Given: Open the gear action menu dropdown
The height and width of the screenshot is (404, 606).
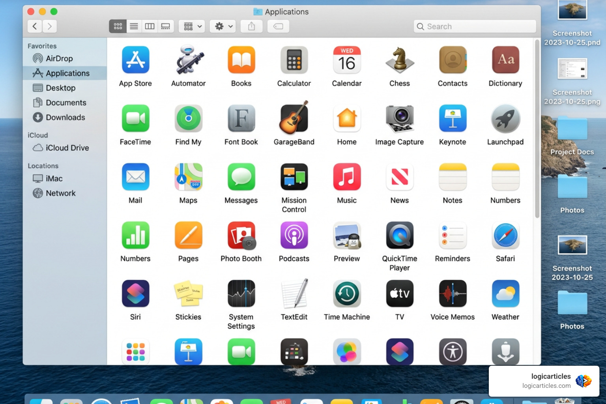Looking at the screenshot, I should pyautogui.click(x=223, y=26).
